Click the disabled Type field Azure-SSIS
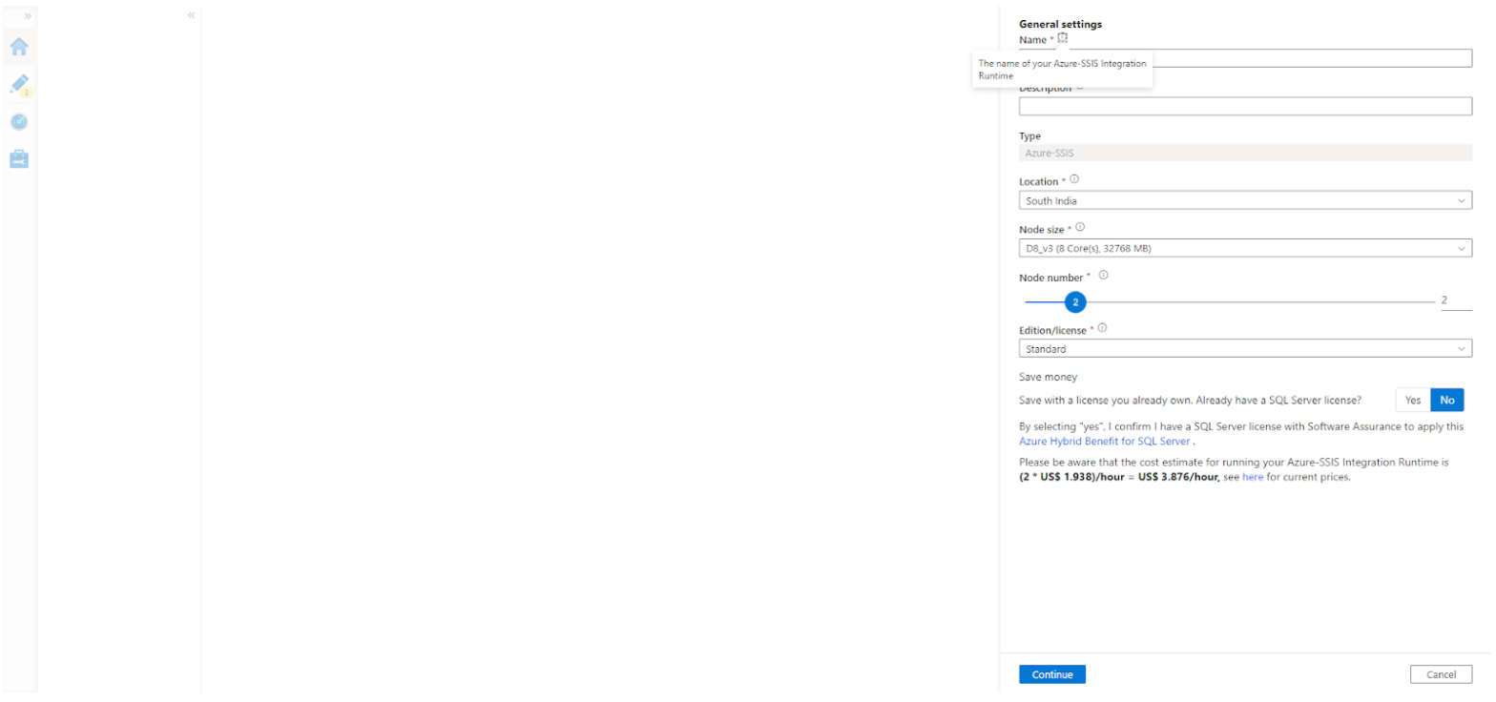Viewport: 1496px width, 702px height. tap(1245, 153)
